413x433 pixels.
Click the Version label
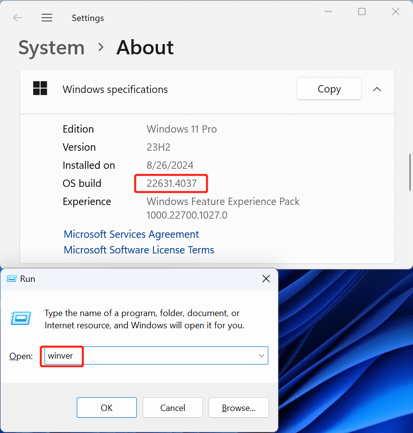pos(79,147)
